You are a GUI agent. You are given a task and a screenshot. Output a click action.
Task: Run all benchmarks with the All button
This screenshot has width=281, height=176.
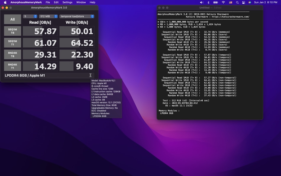pos(12,19)
